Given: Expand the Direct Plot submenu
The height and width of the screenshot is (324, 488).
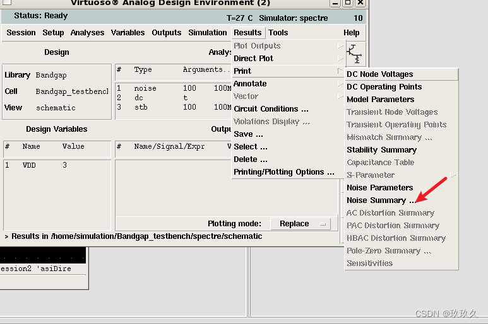Looking at the screenshot, I should pyautogui.click(x=288, y=59).
